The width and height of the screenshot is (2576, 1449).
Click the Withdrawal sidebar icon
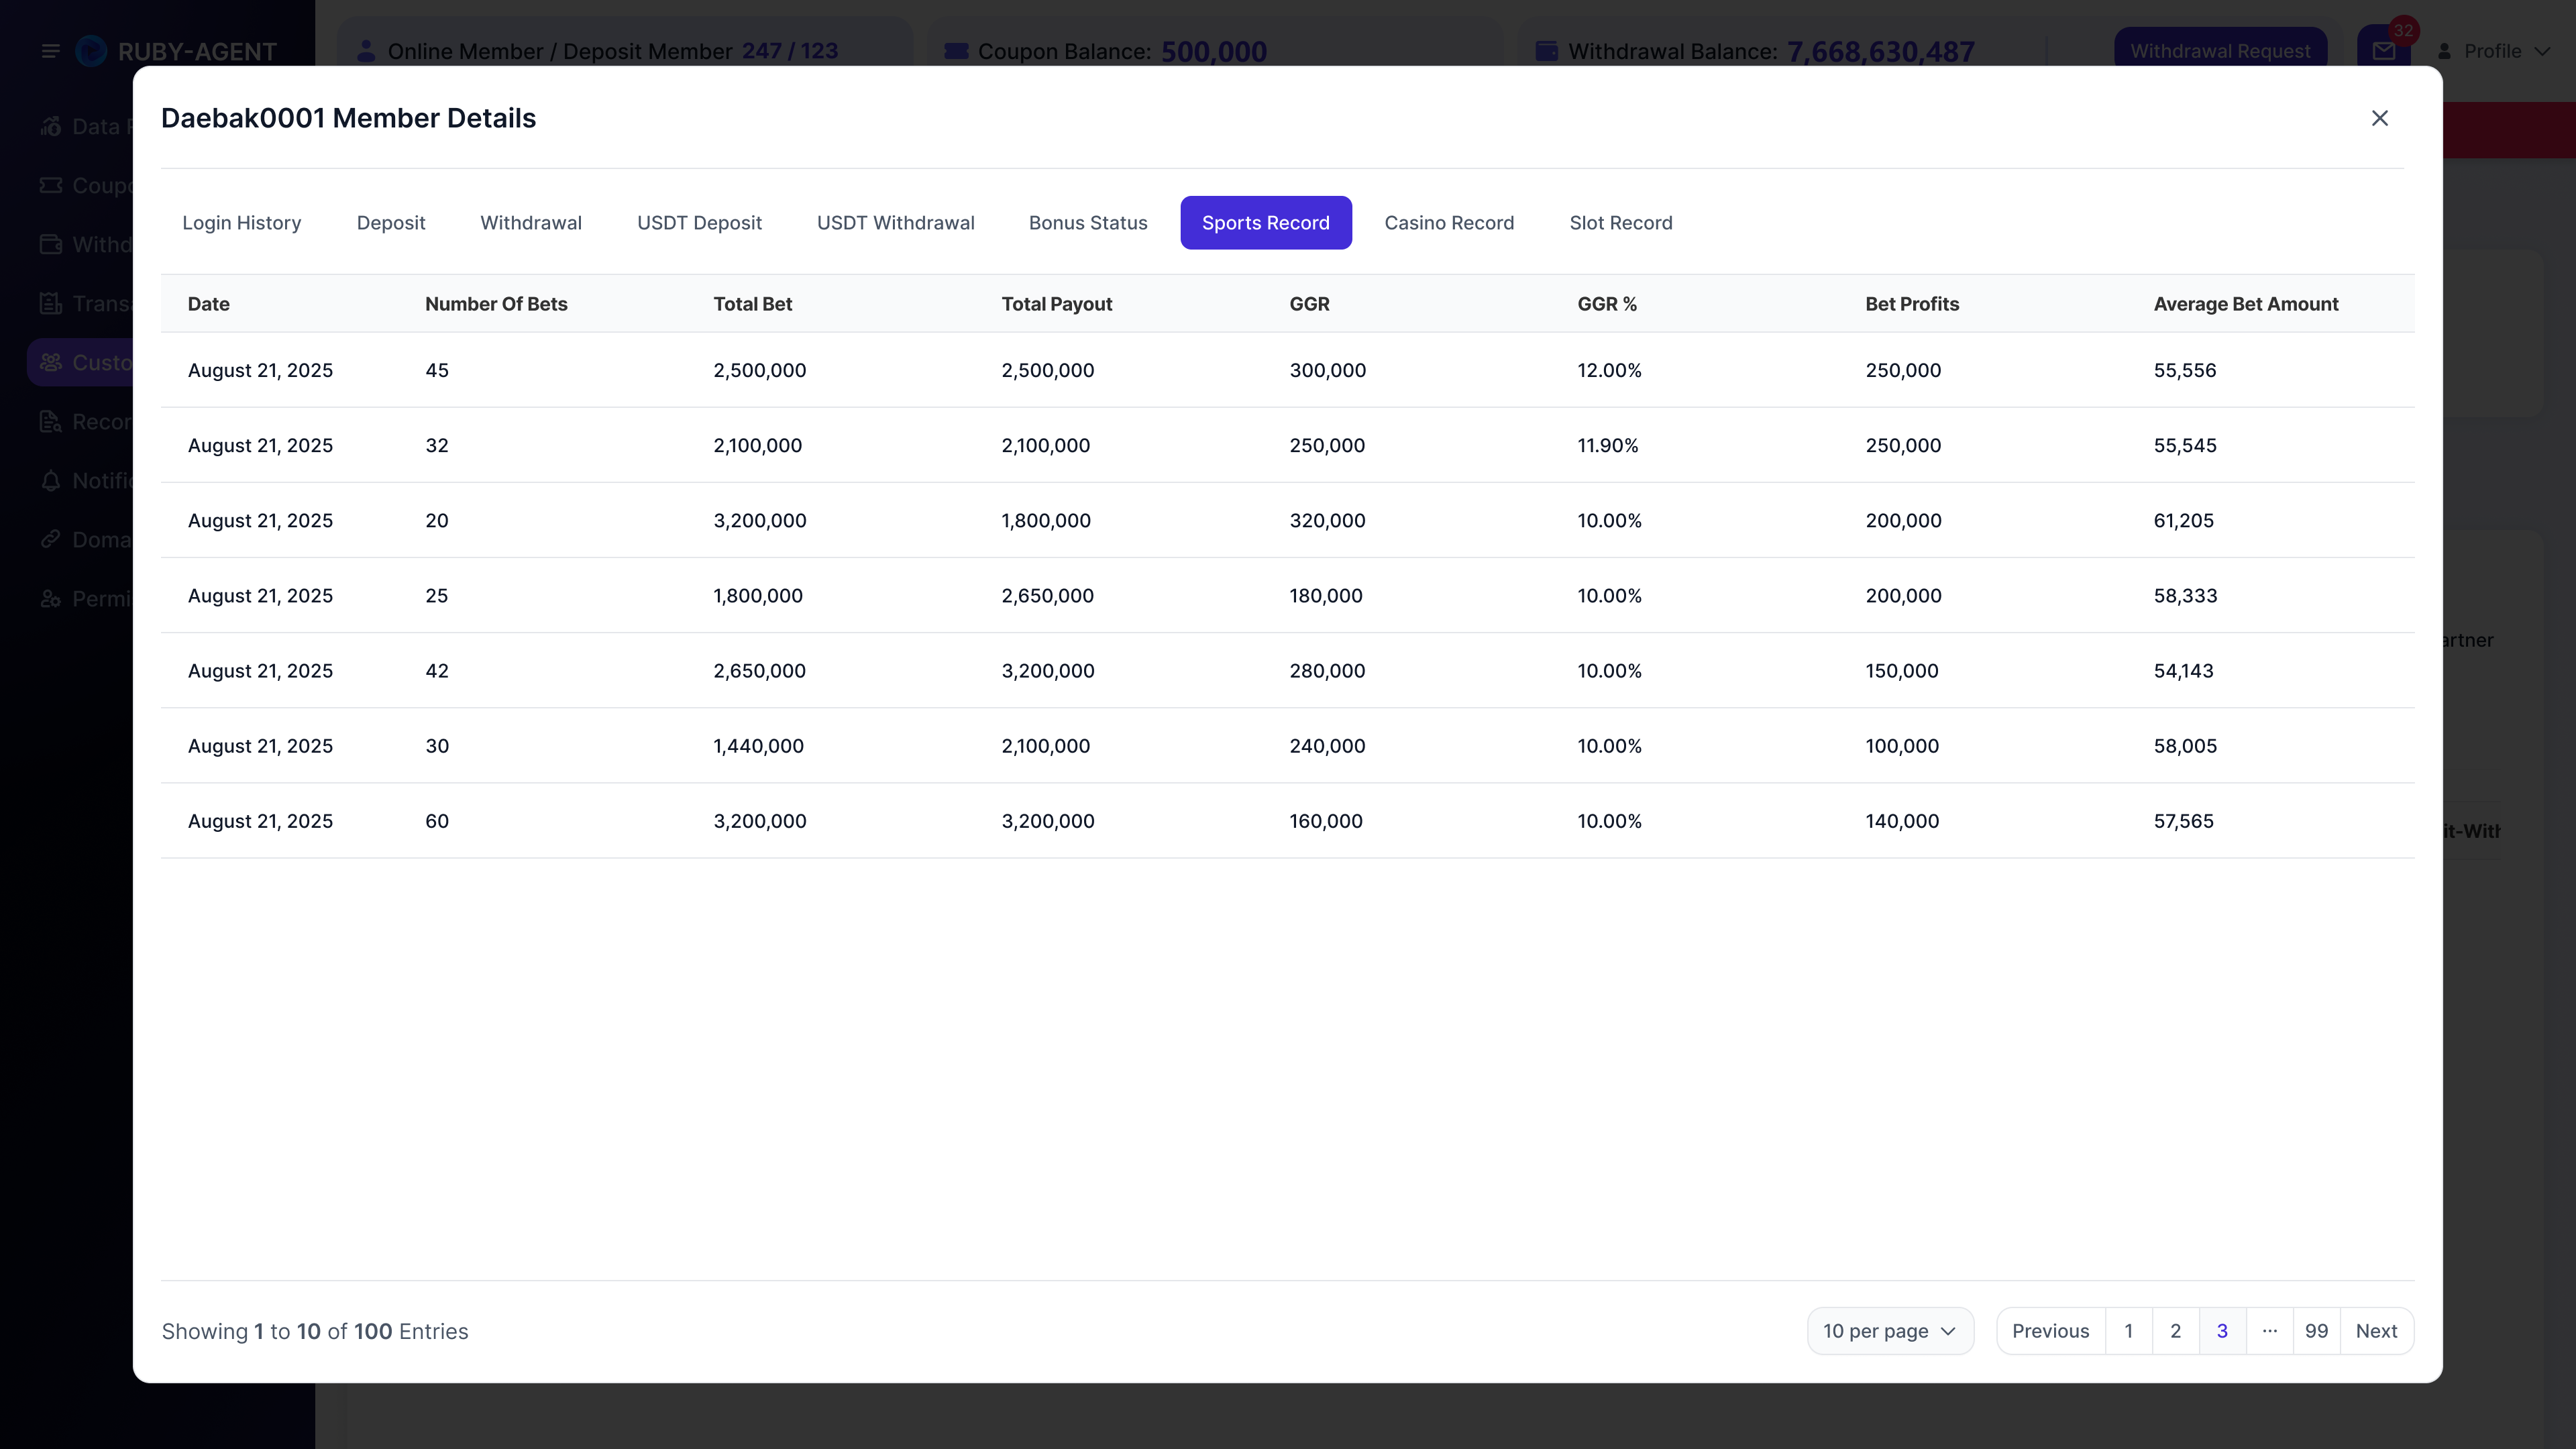[x=51, y=244]
